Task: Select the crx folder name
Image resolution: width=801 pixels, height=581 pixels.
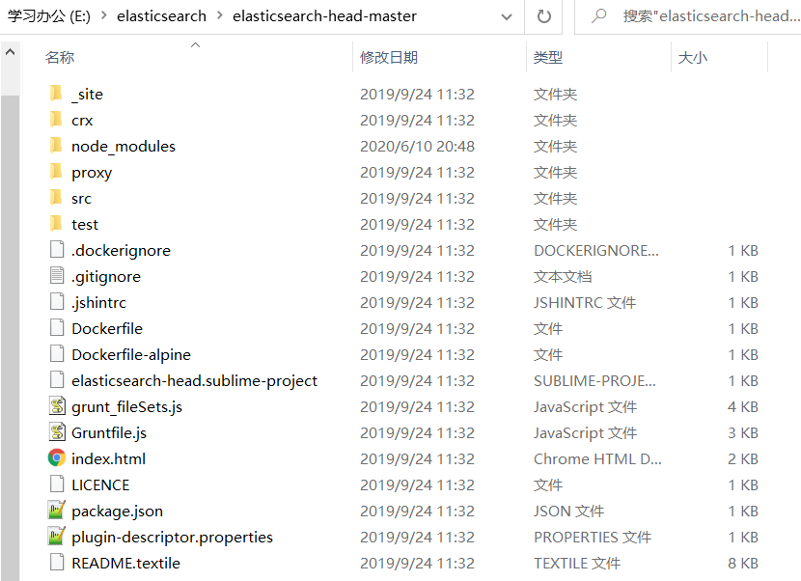Action: coord(82,120)
